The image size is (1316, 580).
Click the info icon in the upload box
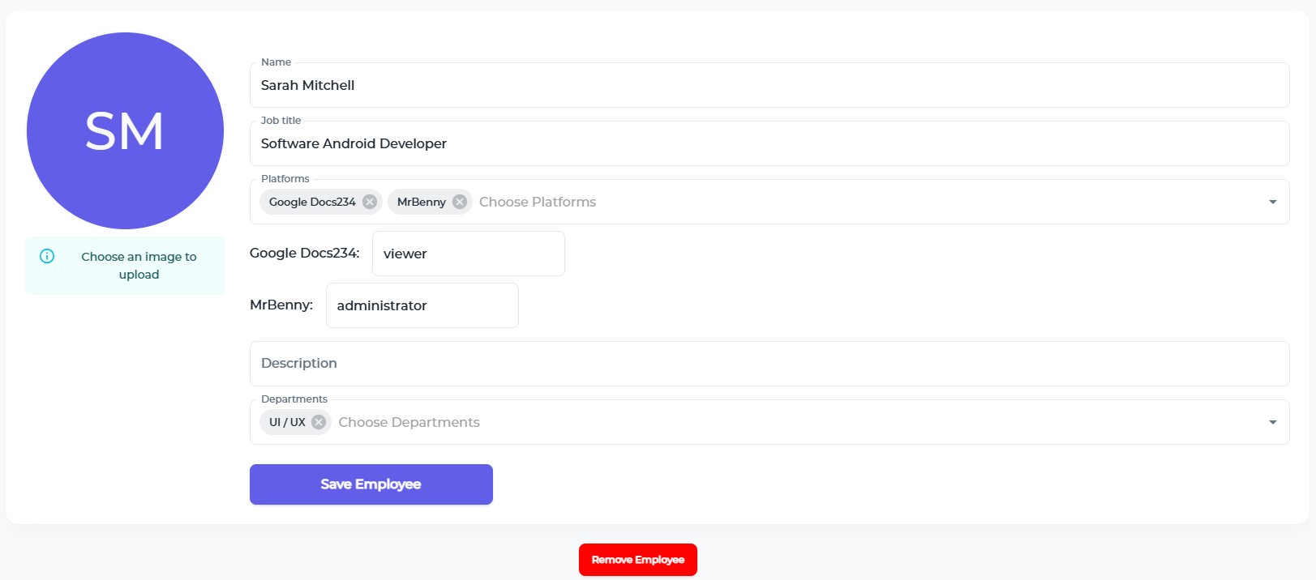coord(47,256)
